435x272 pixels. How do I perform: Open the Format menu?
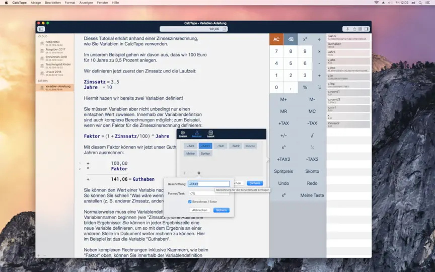tap(70, 3)
